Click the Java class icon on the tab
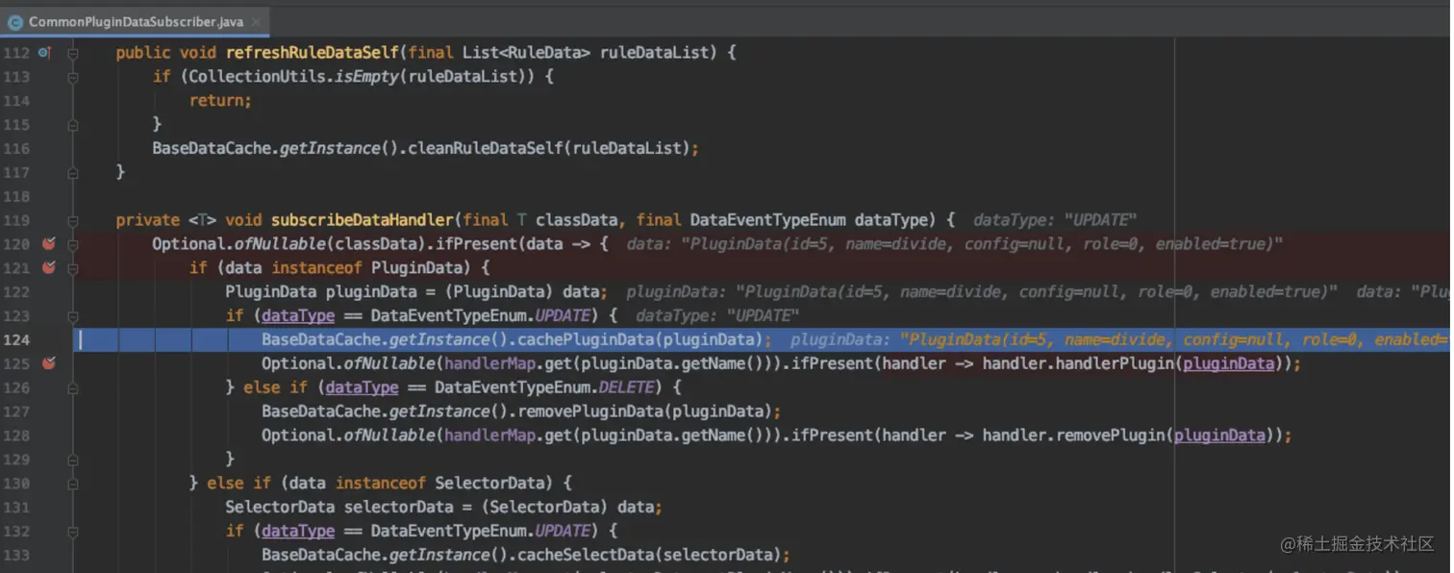Screen dimensions: 1454x573 point(15,22)
